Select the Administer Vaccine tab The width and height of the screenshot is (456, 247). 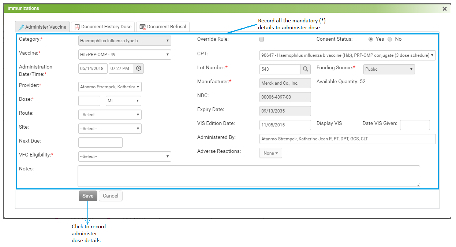pyautogui.click(x=42, y=27)
